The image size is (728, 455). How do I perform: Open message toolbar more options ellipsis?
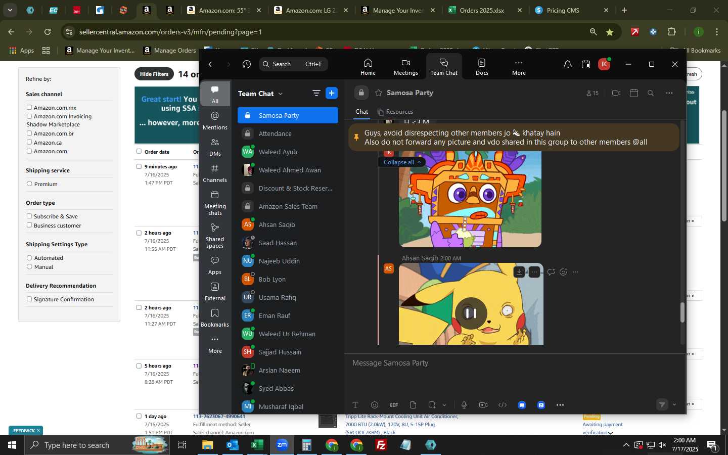click(560, 405)
